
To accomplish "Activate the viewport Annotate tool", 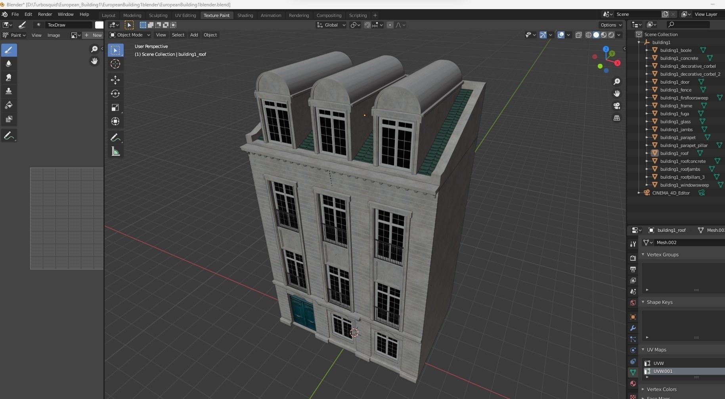I will tap(115, 138).
